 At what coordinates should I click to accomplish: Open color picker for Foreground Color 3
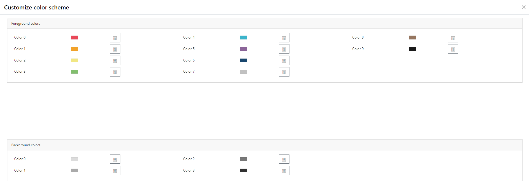pyautogui.click(x=115, y=72)
